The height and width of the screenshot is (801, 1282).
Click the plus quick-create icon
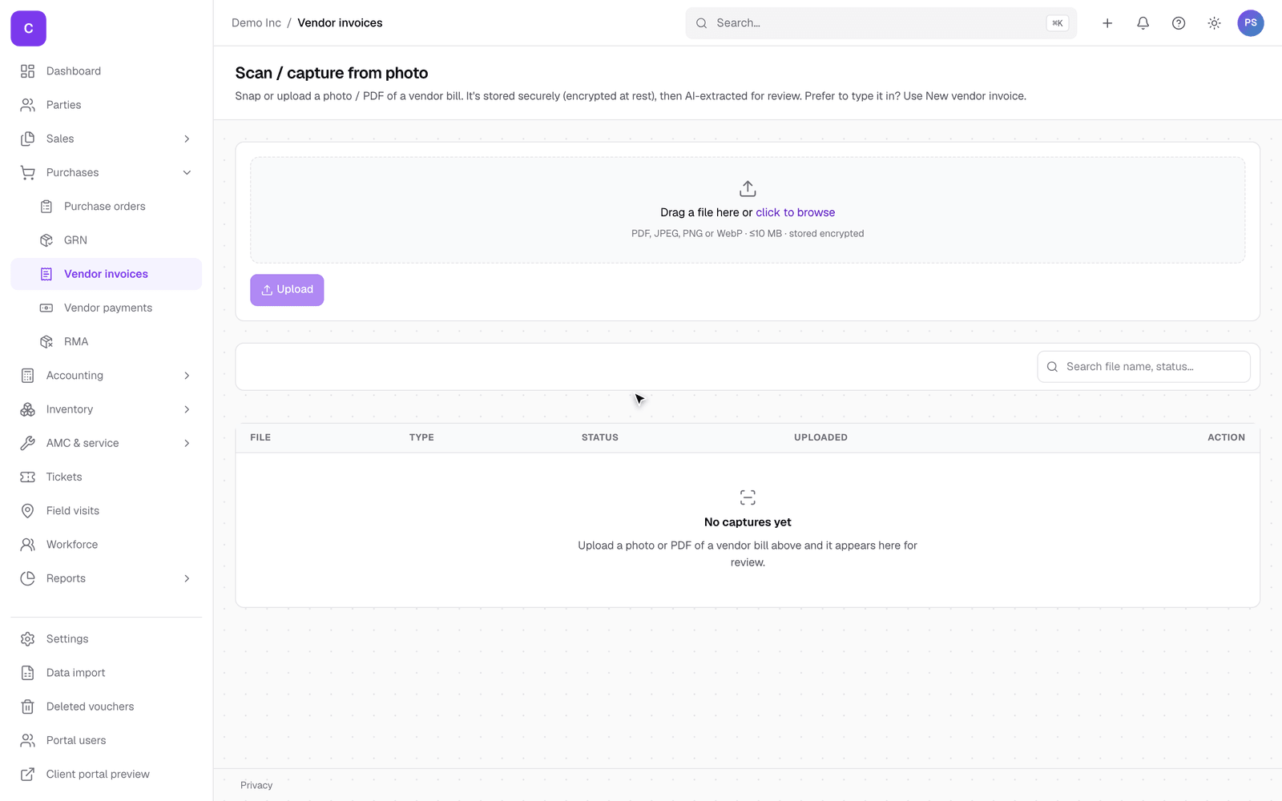click(1107, 23)
